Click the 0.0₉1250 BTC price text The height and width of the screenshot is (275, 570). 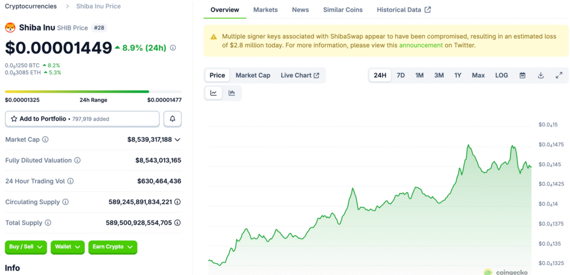[x=22, y=66]
